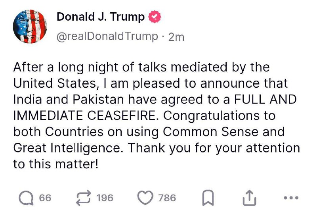This screenshot has width=317, height=214.
Task: Click the 66 replies count
Action: tap(45, 198)
